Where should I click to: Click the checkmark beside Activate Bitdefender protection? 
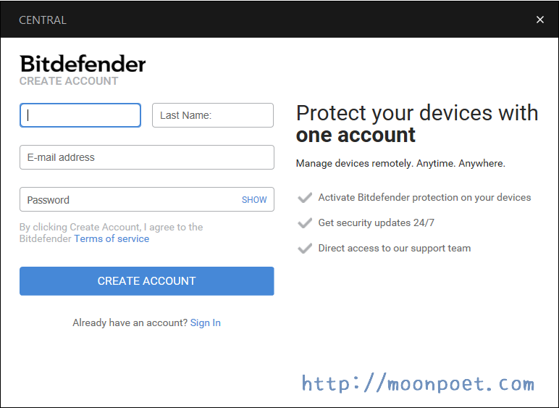point(305,198)
